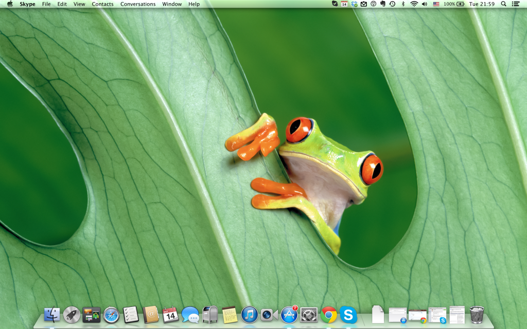Image resolution: width=527 pixels, height=329 pixels.
Task: Open System Preferences gear icon in Dock
Action: (x=309, y=315)
